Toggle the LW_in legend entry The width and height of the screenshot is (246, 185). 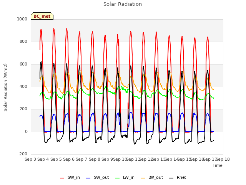(x=125, y=177)
